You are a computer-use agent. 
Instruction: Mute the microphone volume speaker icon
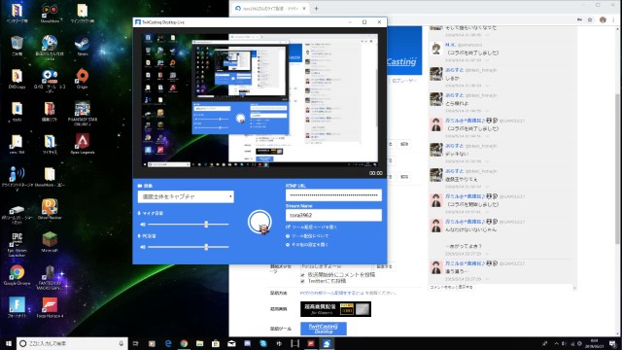click(x=143, y=225)
